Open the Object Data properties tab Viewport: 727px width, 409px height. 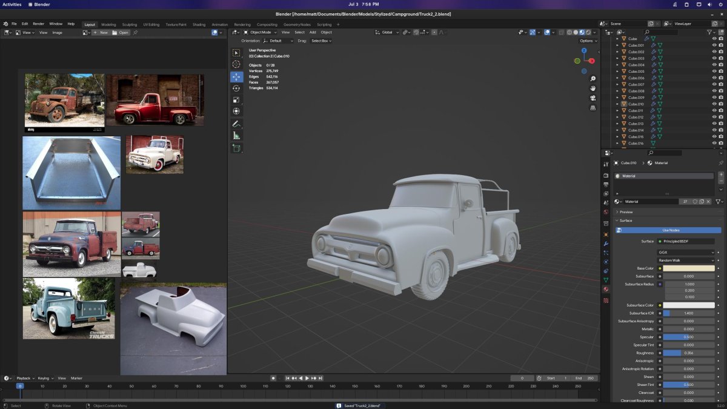point(606,280)
